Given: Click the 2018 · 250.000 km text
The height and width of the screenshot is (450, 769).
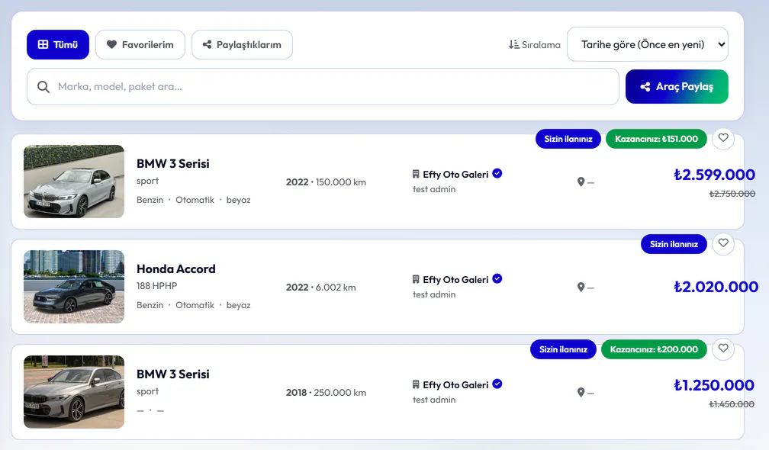Looking at the screenshot, I should pos(327,393).
